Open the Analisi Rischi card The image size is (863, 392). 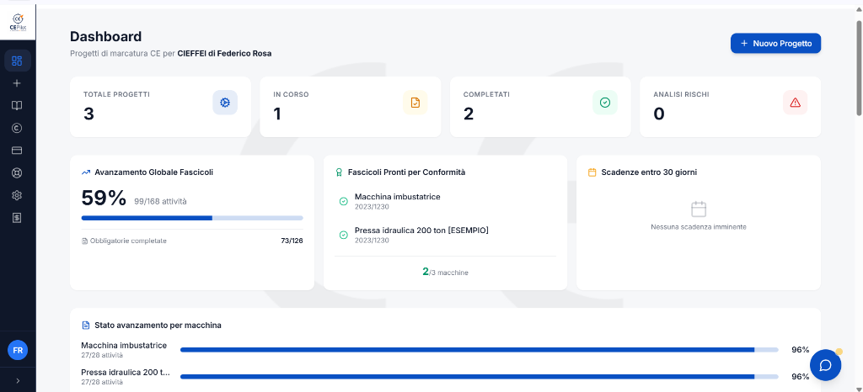pyautogui.click(x=730, y=107)
